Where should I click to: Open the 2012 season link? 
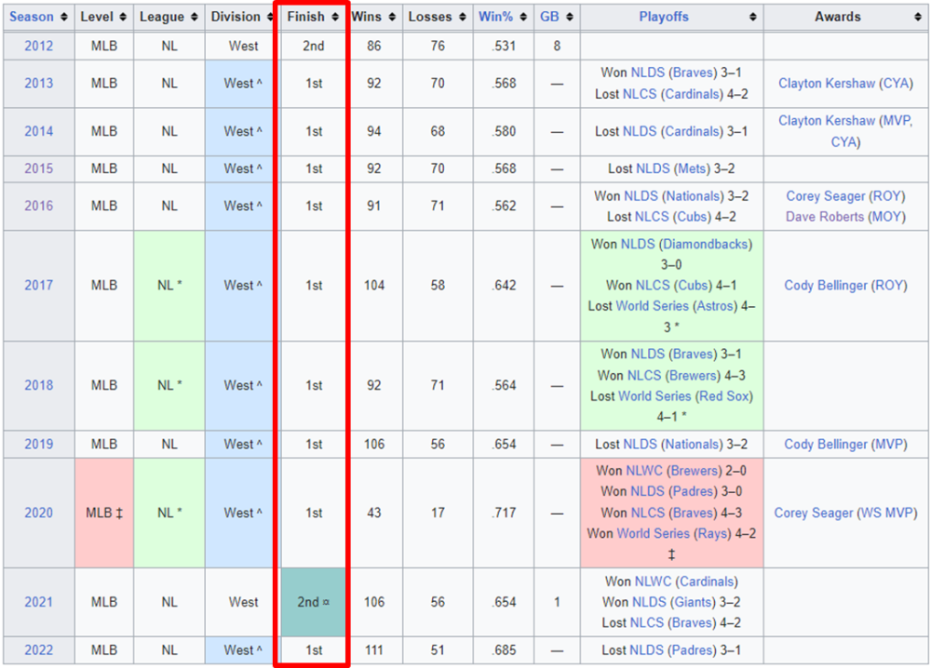pyautogui.click(x=38, y=46)
